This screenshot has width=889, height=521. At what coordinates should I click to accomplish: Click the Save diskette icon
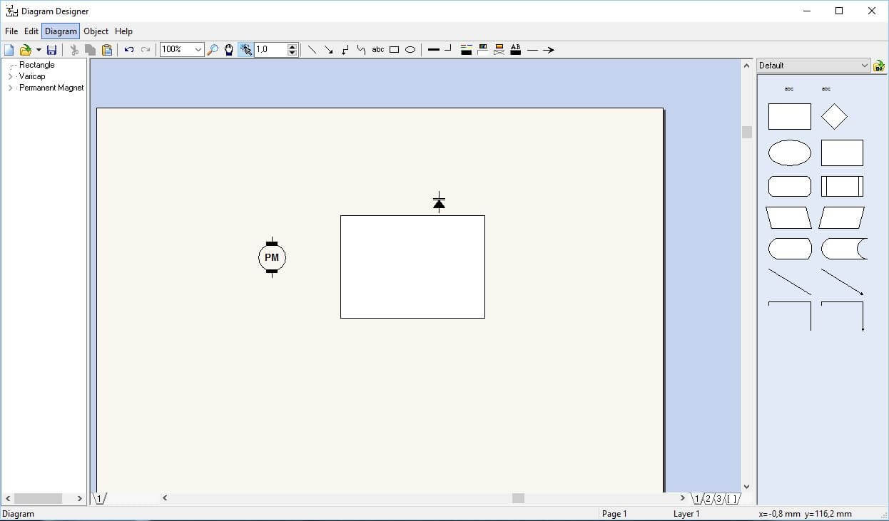[51, 50]
